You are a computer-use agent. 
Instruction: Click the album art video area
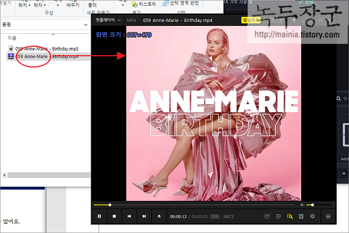213,114
